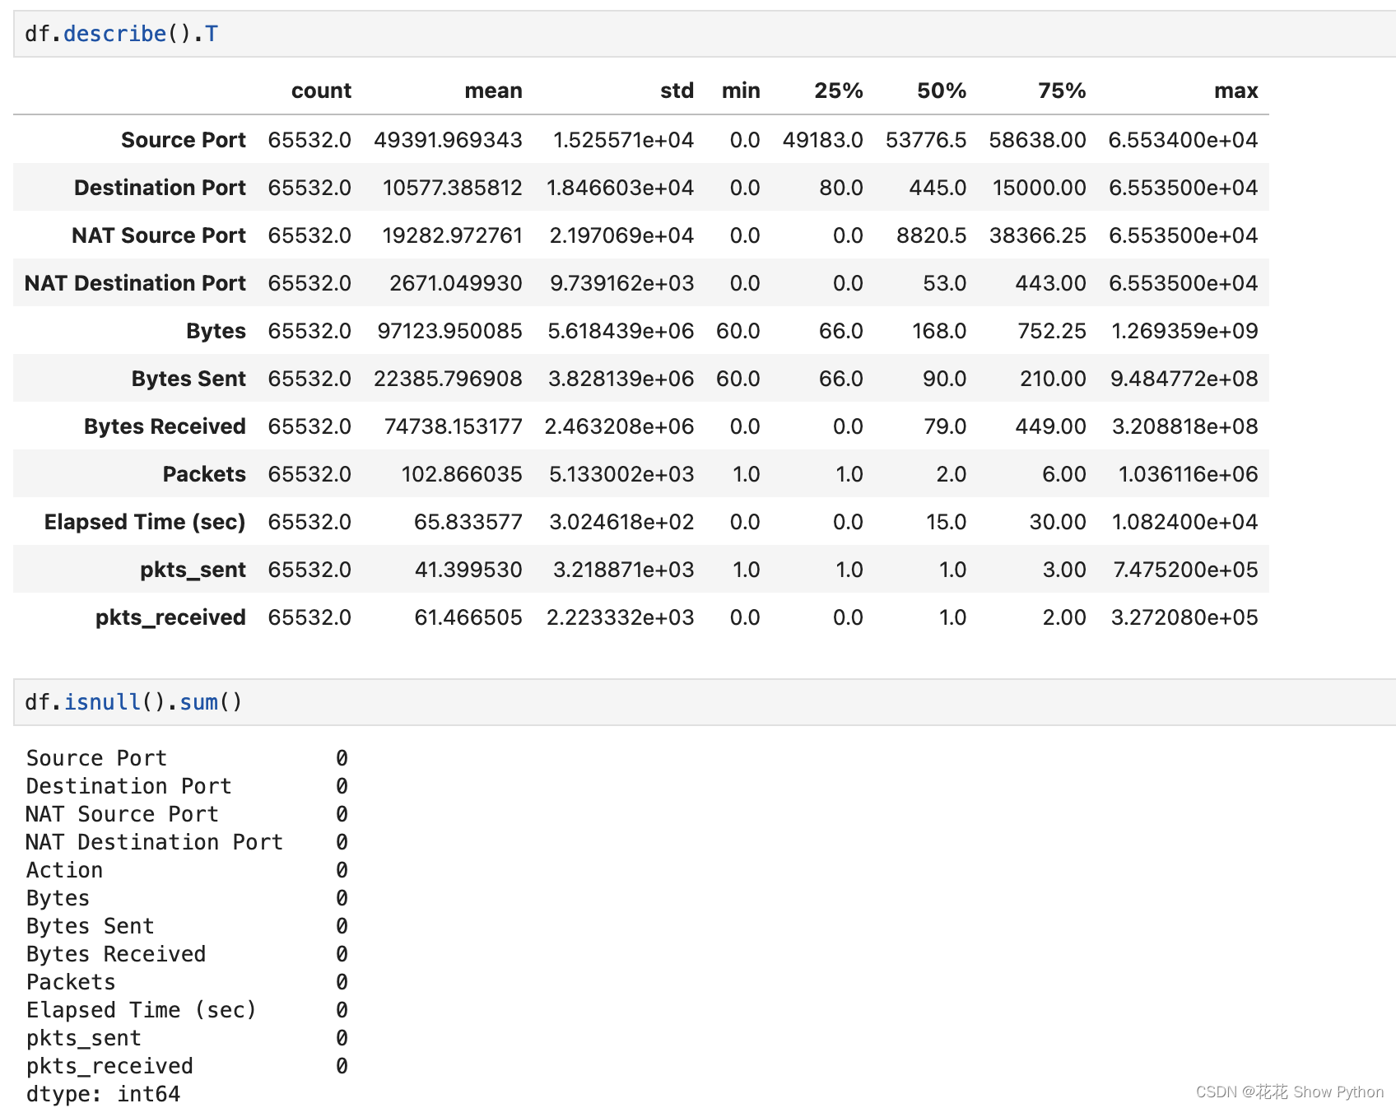Click the 'Source Port' row label in table
The image size is (1396, 1108).
click(x=184, y=140)
